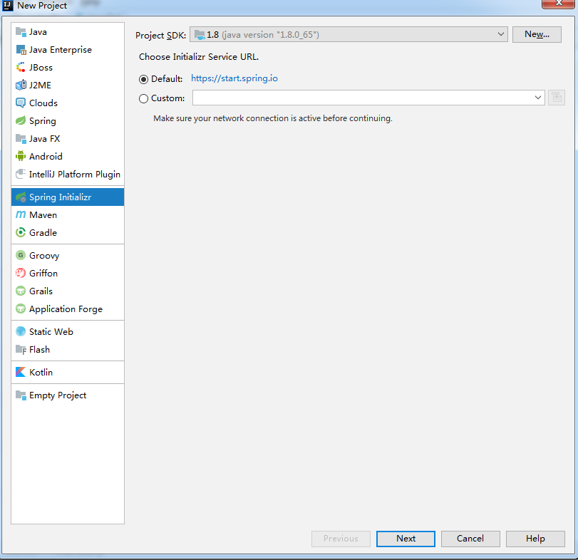The height and width of the screenshot is (560, 578).
Task: Click the Flash folder icon
Action: pos(21,349)
